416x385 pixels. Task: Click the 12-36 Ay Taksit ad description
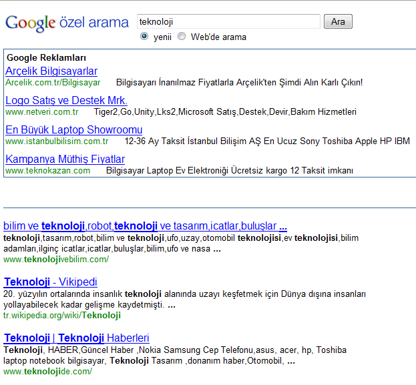coord(267,141)
